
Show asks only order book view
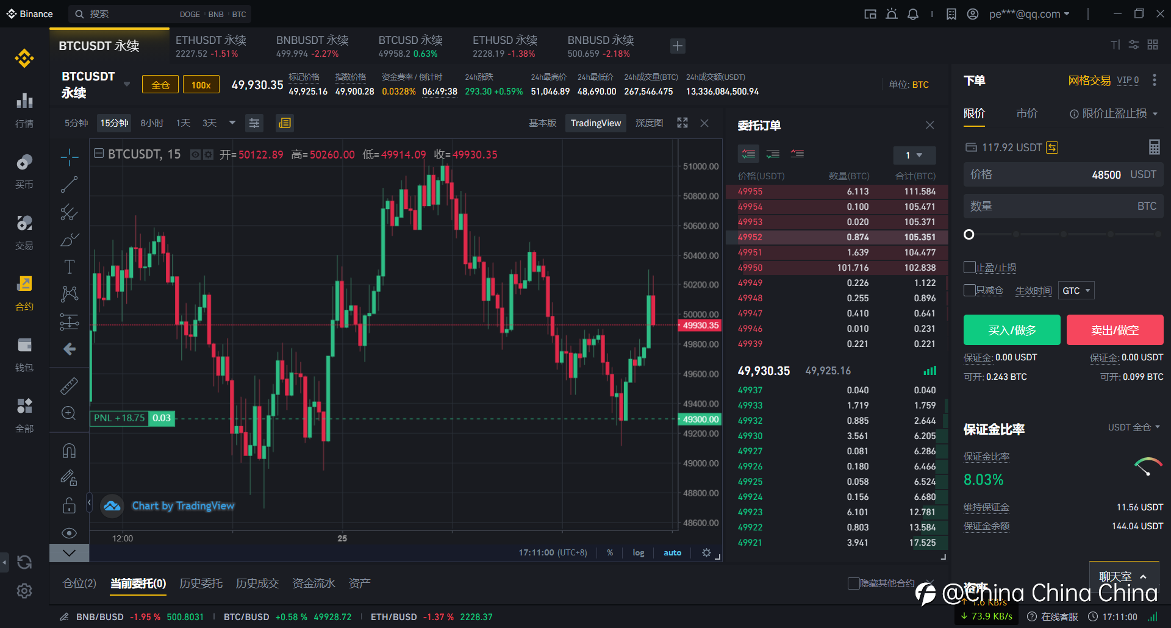[x=797, y=154]
